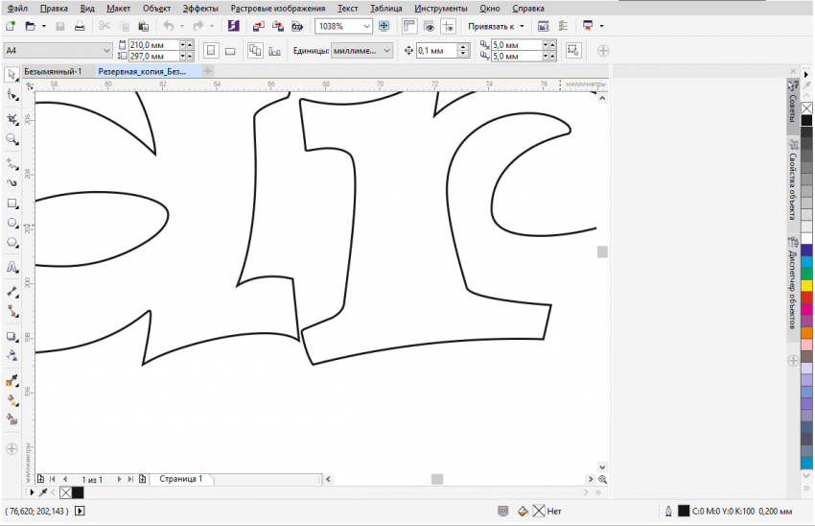Select the Text tool in toolbox

(x=12, y=267)
